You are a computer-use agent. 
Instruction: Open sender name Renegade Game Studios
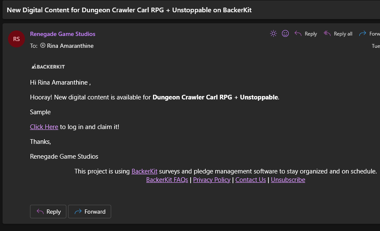[x=63, y=34]
